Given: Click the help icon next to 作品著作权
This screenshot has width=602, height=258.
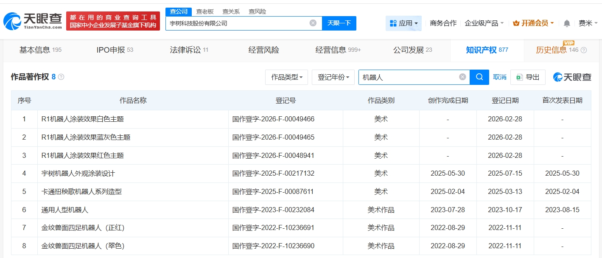Looking at the screenshot, I should pos(61,77).
